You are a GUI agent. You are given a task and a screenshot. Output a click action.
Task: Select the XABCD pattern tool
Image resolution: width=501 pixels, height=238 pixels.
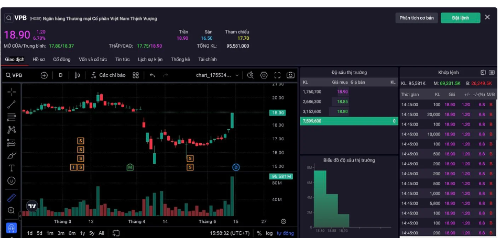(x=12, y=130)
